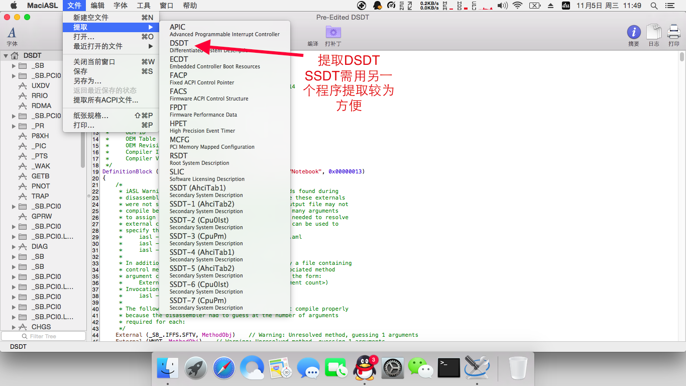
Task: Choose 打开… menu item
Action: 111,36
